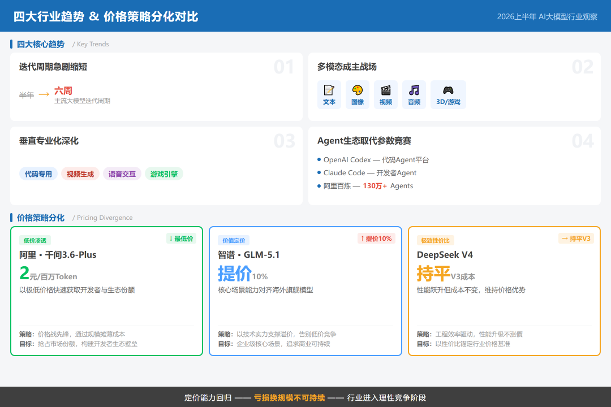Click the / Key Trends subtitle
The height and width of the screenshot is (407, 611).
[91, 44]
